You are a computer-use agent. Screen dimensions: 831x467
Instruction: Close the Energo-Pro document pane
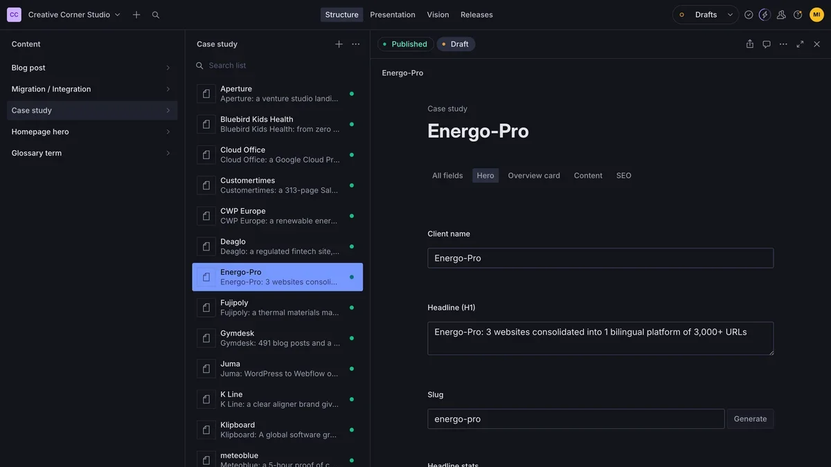tap(816, 44)
